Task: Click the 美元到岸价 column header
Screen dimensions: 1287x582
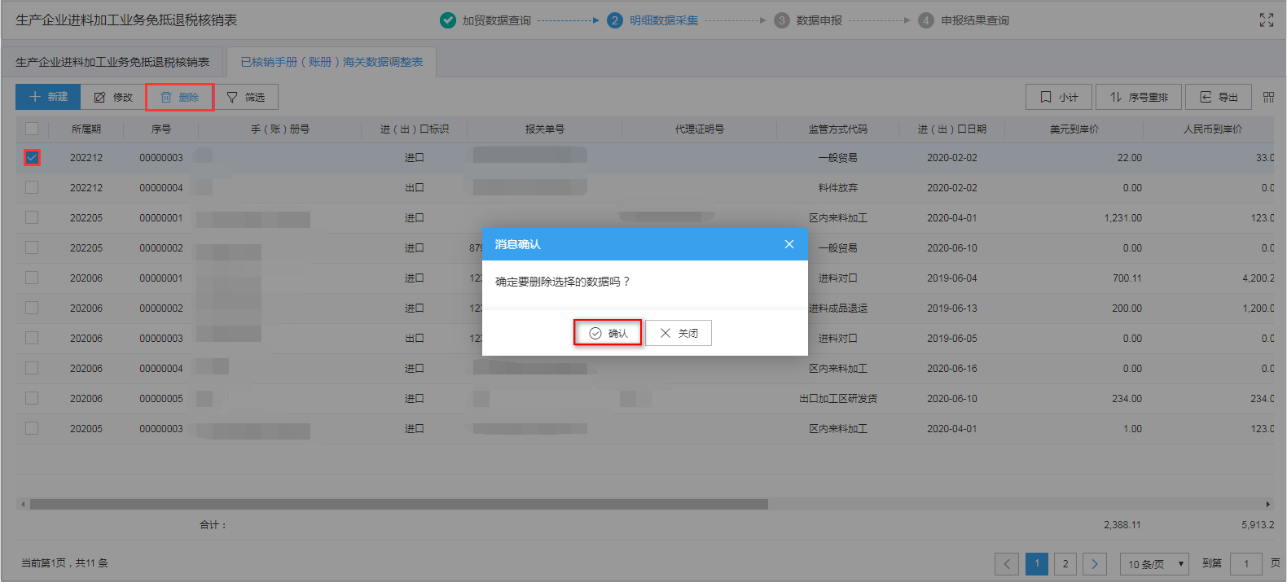Action: point(1074,129)
